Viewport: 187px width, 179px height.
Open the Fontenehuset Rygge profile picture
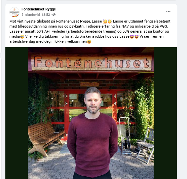14,12
